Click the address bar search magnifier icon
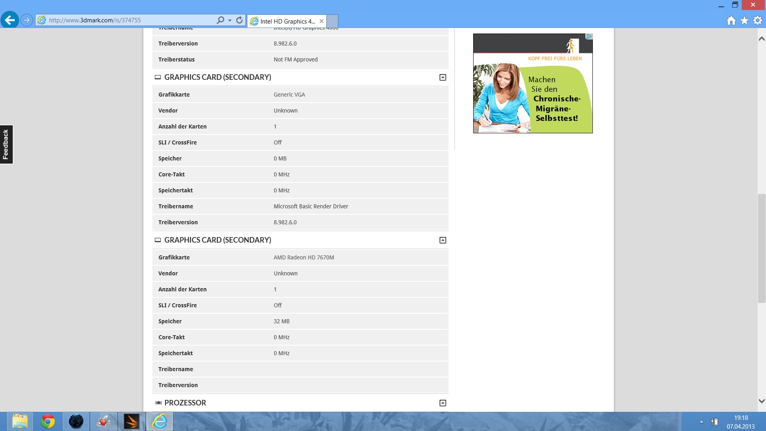Image resolution: width=766 pixels, height=431 pixels. (x=220, y=20)
